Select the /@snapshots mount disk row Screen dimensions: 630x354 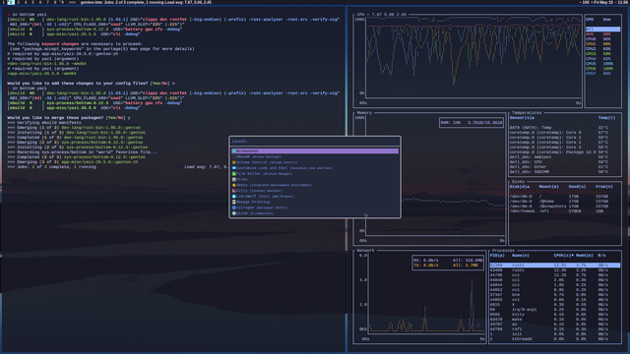point(564,206)
